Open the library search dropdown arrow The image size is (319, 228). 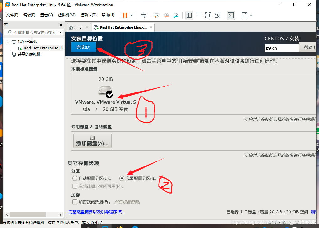coord(61,32)
